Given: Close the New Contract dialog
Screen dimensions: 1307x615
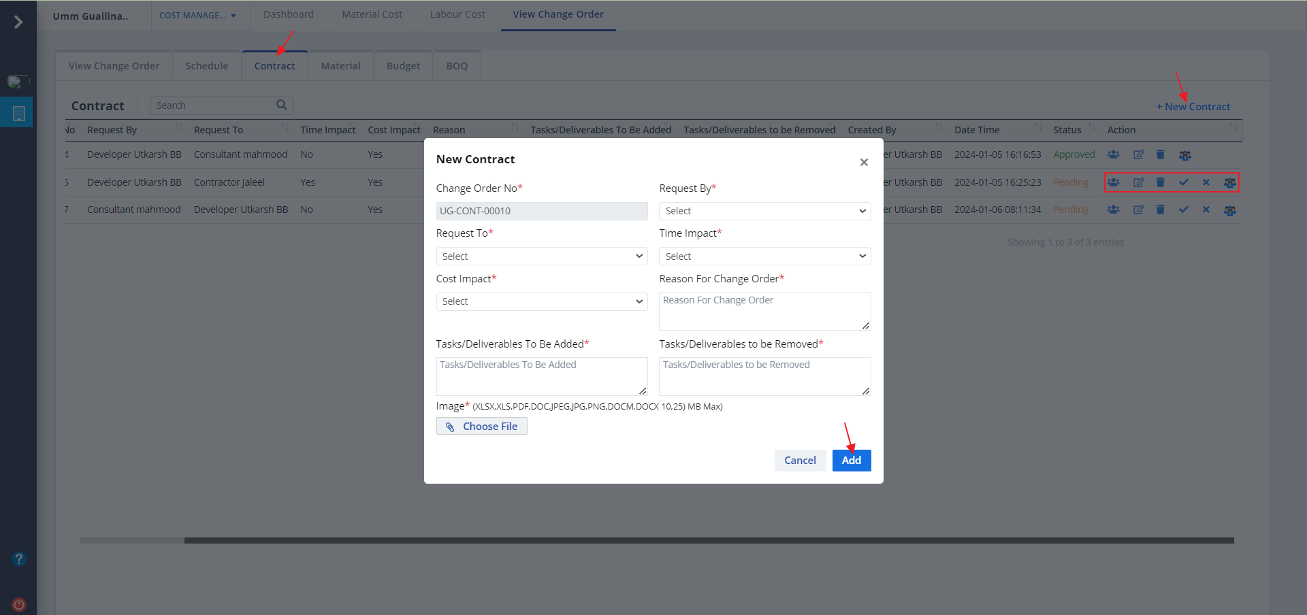Looking at the screenshot, I should [864, 163].
